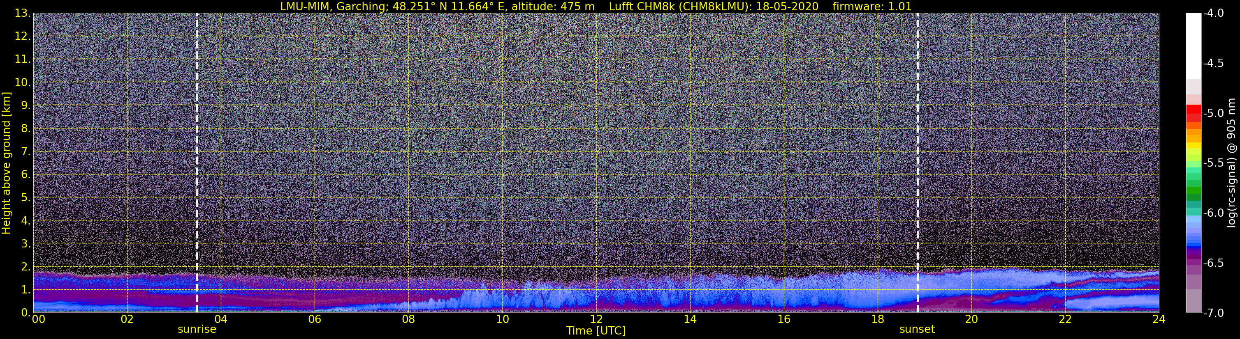This screenshot has width=1240, height=339.
Task: Click height axis tick label 9
Action: click(x=25, y=105)
